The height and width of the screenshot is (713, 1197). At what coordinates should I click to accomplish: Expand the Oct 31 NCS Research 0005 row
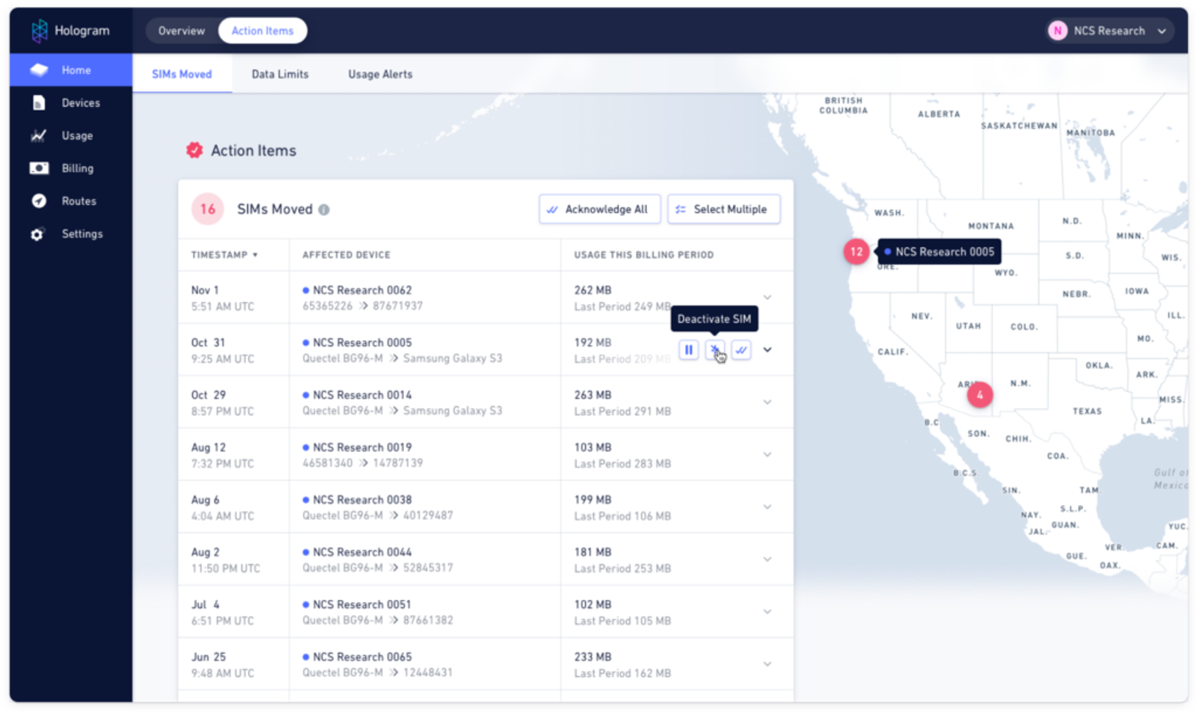pyautogui.click(x=768, y=349)
